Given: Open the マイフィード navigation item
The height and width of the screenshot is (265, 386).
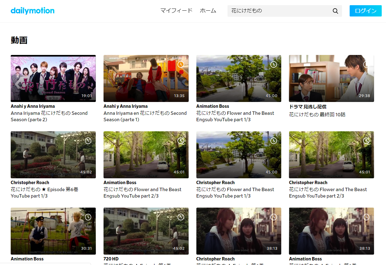Looking at the screenshot, I should 177,11.
